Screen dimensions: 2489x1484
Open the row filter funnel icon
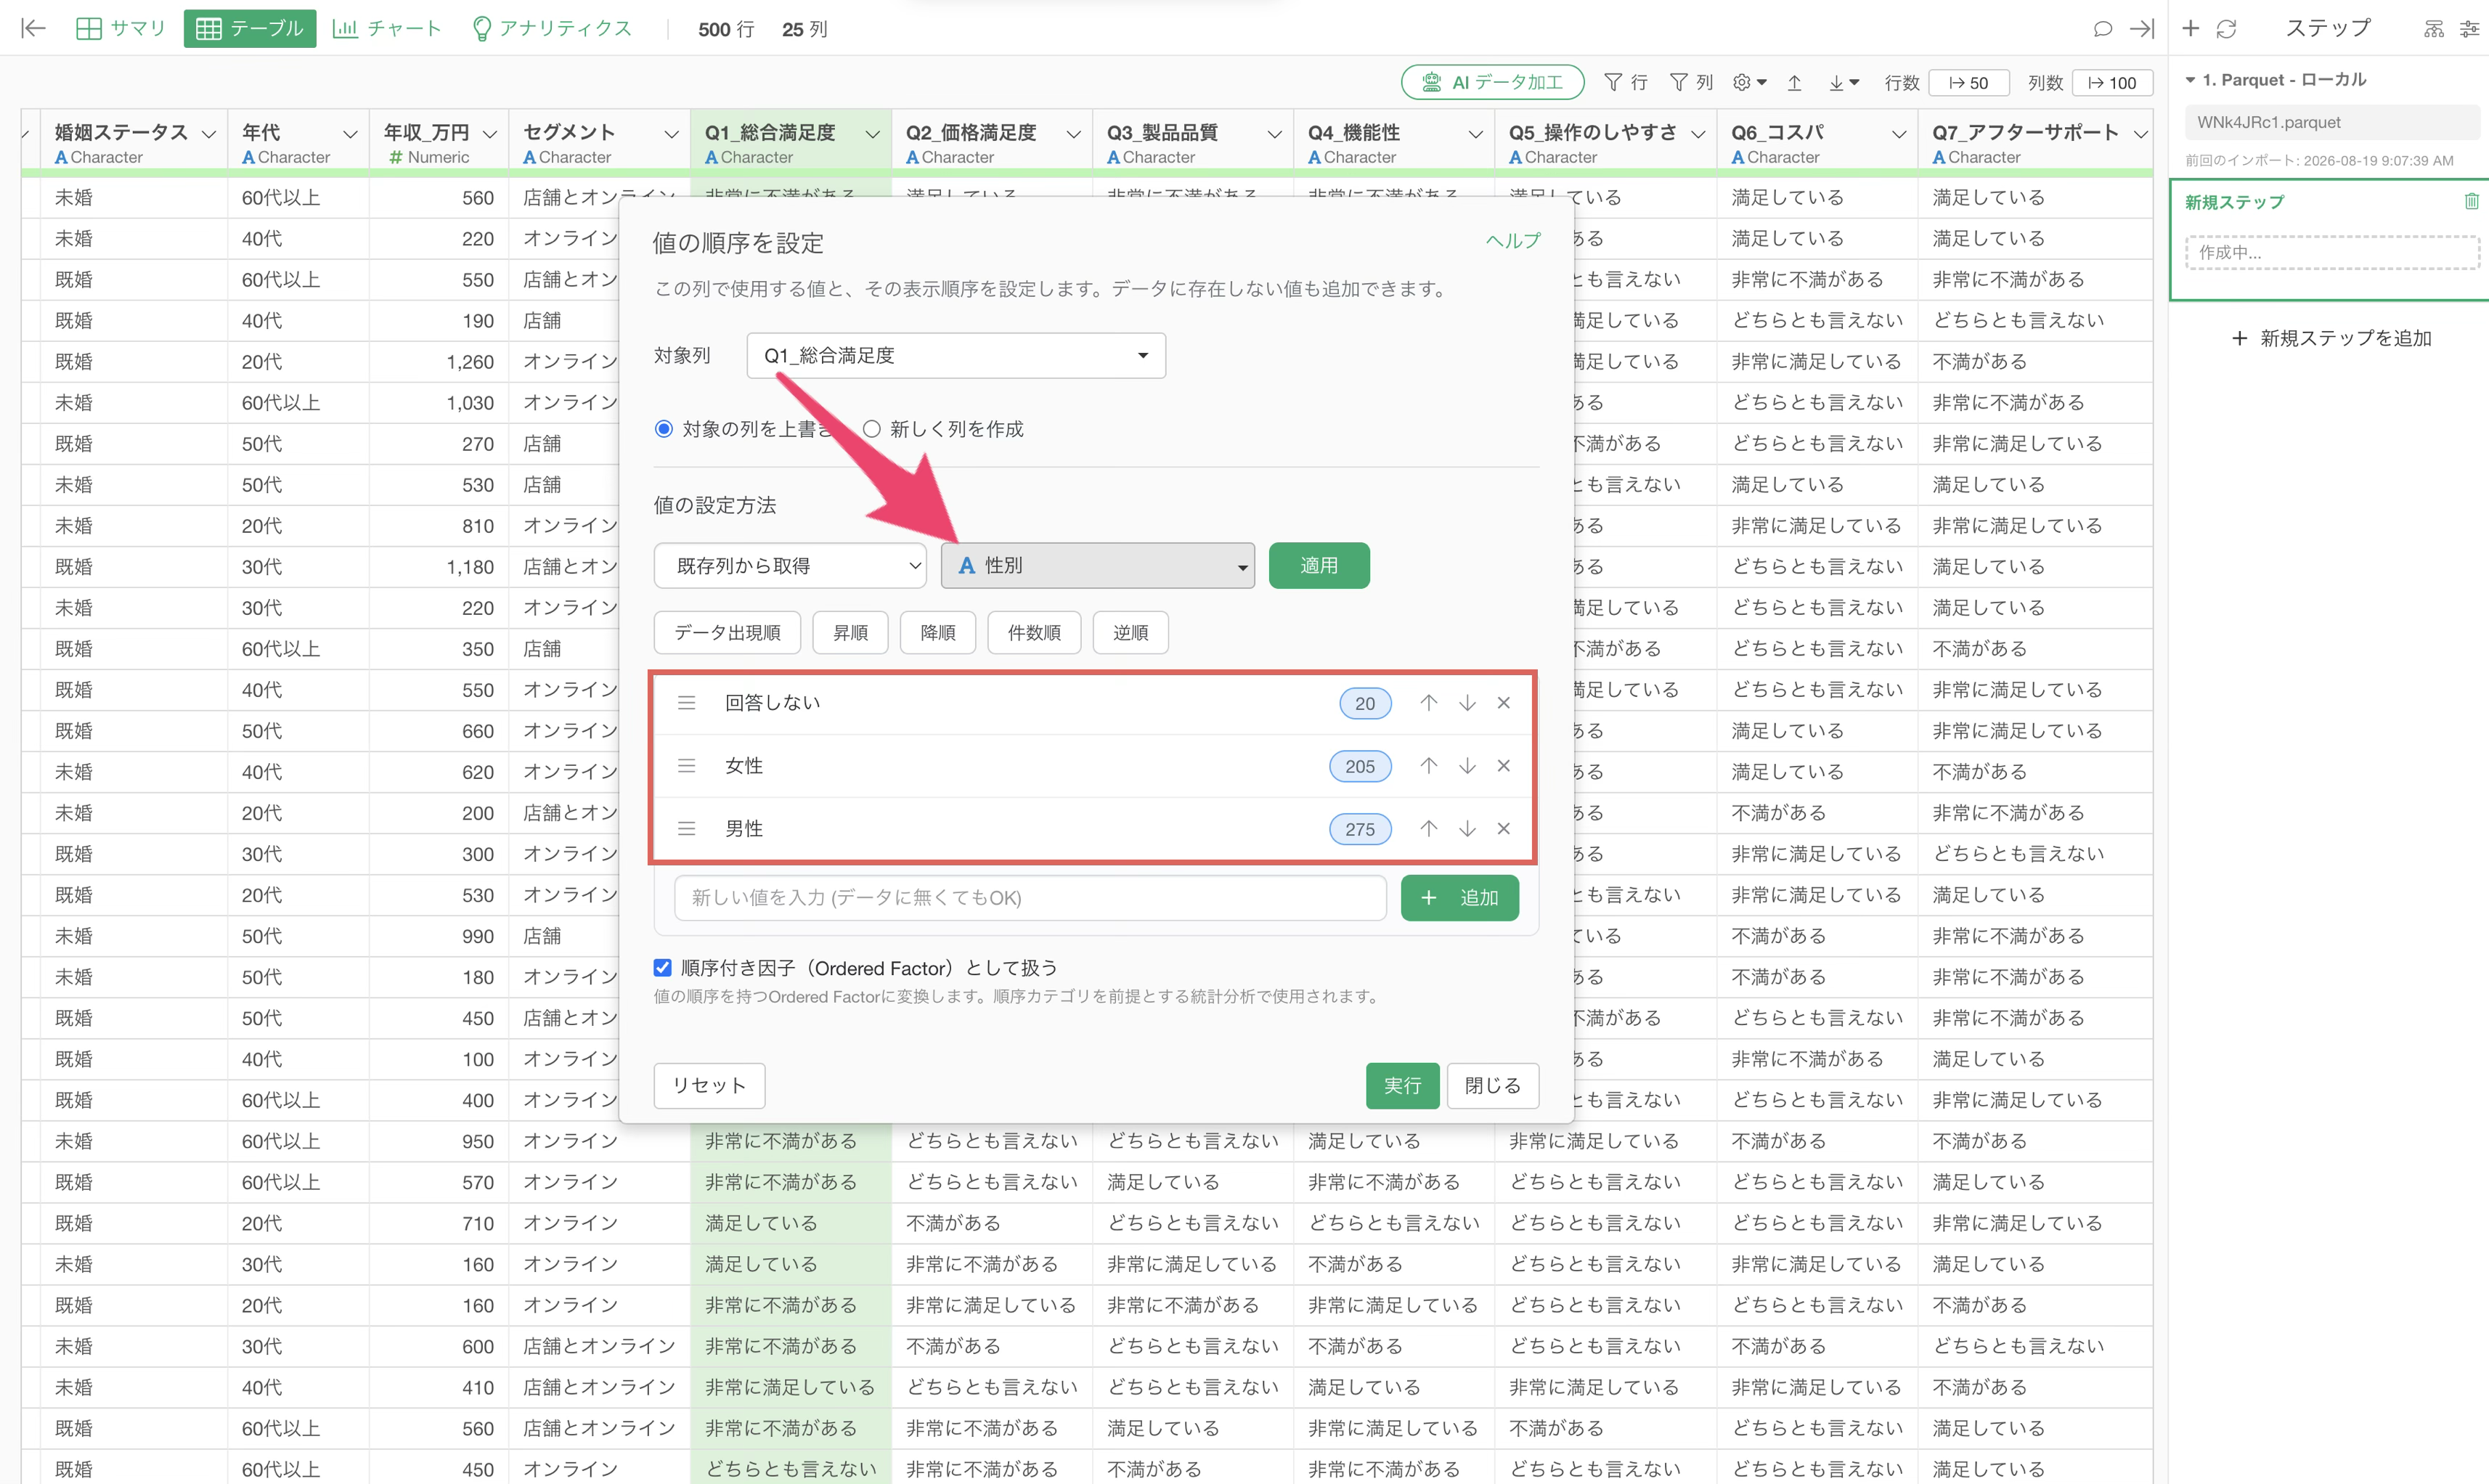coord(1613,82)
